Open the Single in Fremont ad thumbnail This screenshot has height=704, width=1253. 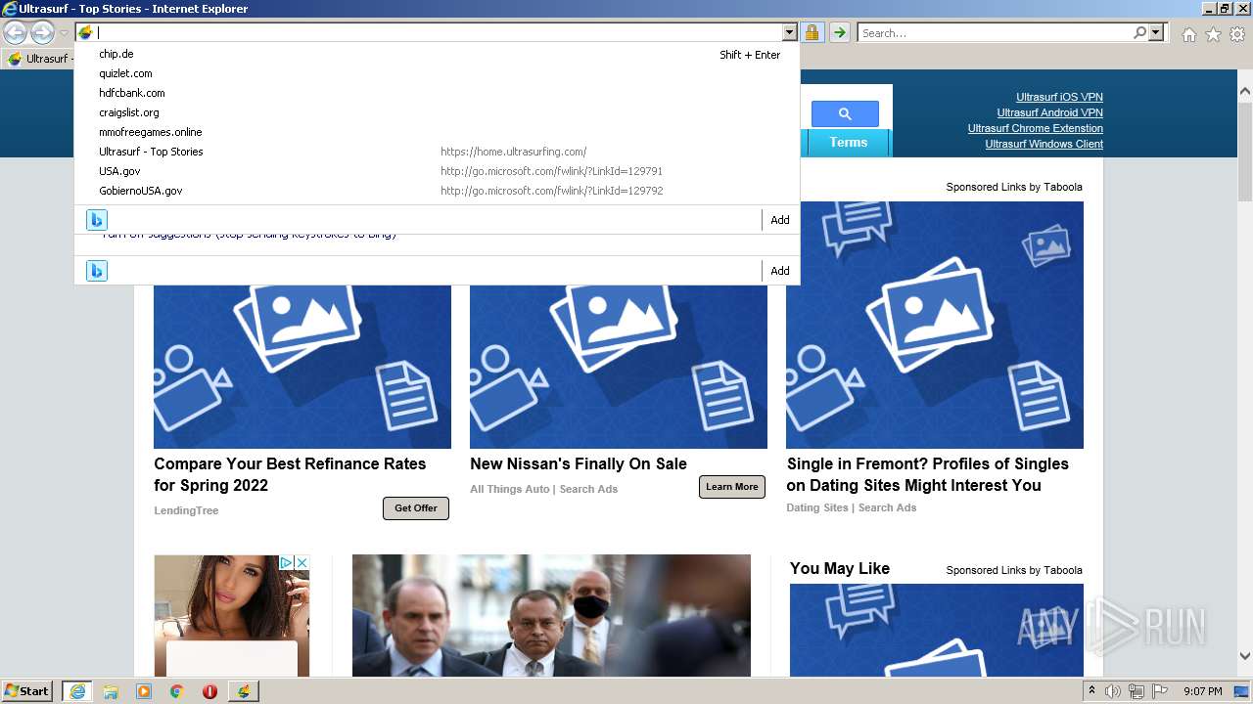[935, 325]
